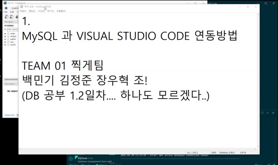Maximize the VS Code panel with chevron-up
The image size is (278, 165).
point(268,113)
